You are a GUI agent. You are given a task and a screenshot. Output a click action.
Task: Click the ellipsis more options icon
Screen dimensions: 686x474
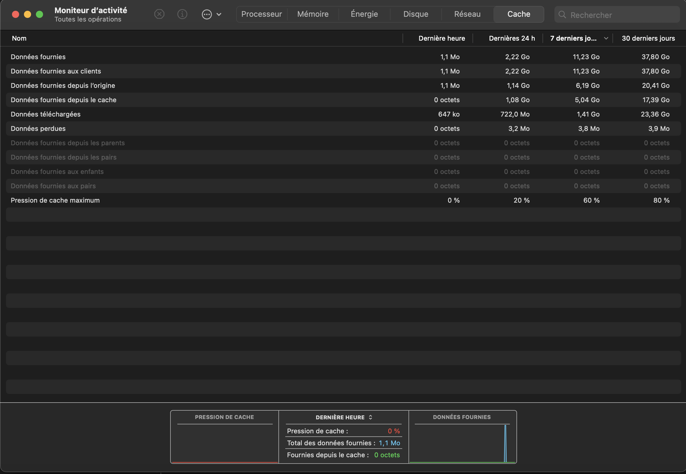pyautogui.click(x=207, y=14)
